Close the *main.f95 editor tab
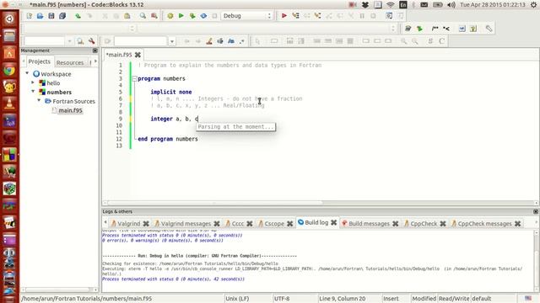Viewport: 540px width, 303px height. [x=138, y=55]
